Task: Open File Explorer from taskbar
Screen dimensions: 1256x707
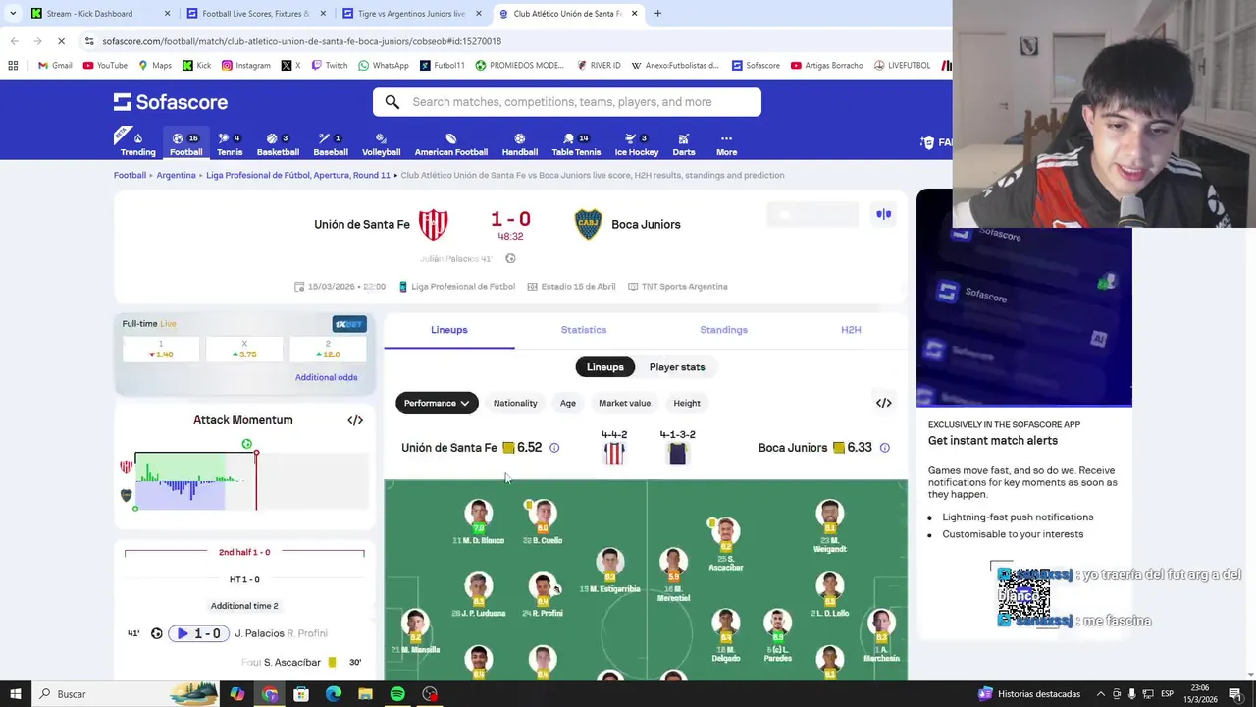Action: pyautogui.click(x=365, y=694)
